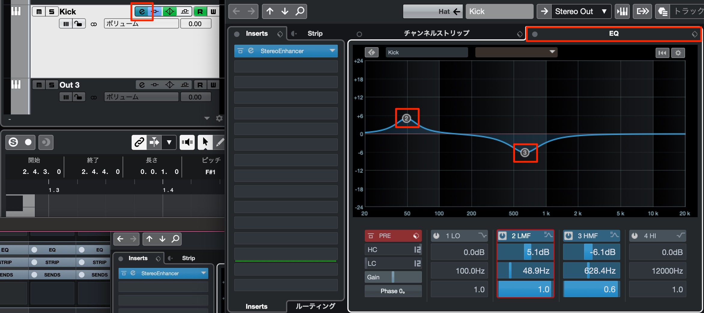Switch to the Strip tab
The width and height of the screenshot is (704, 313).
tap(315, 33)
